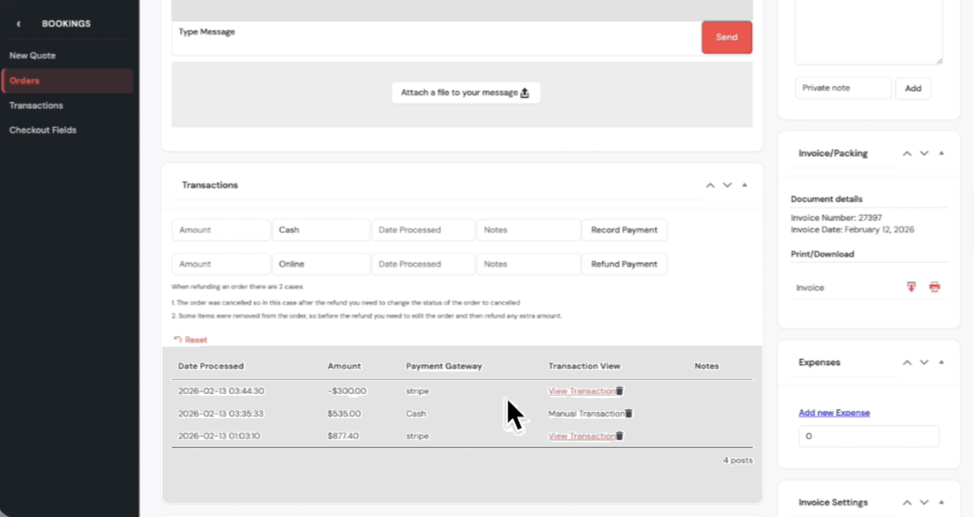Click Refund Payment button
Image resolution: width=974 pixels, height=517 pixels.
(x=624, y=264)
